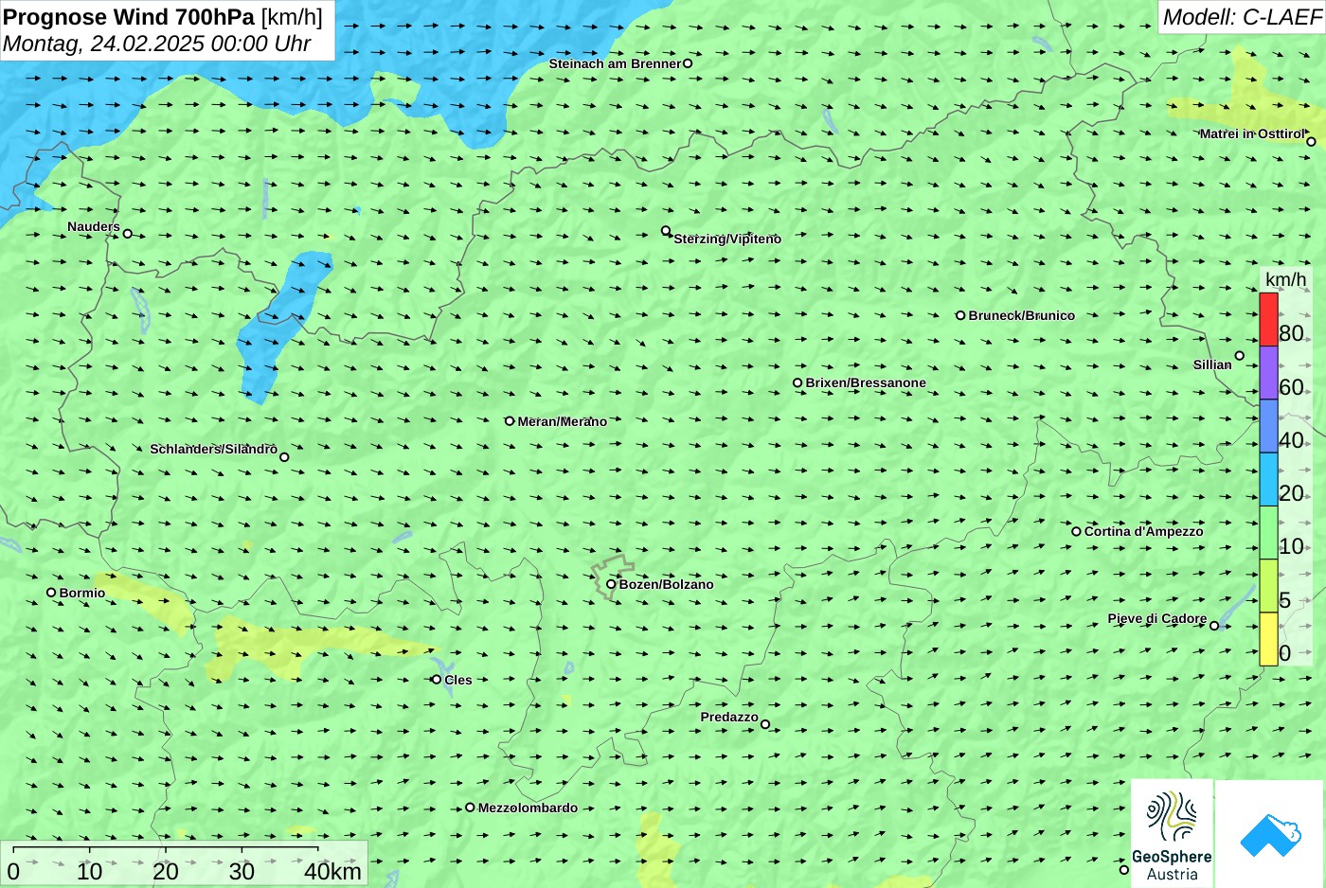Click the Bozen/Bolzano location marker
The image size is (1326, 888).
(611, 584)
